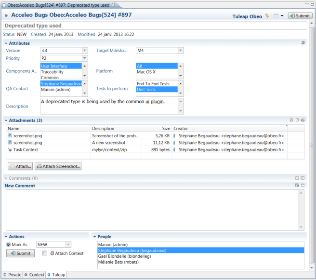
Task: Select the Mark As radio button
Action: pyautogui.click(x=9, y=245)
